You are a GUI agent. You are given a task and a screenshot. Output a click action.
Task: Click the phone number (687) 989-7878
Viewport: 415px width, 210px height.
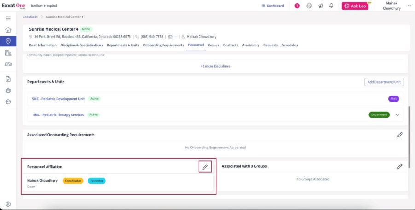point(152,37)
